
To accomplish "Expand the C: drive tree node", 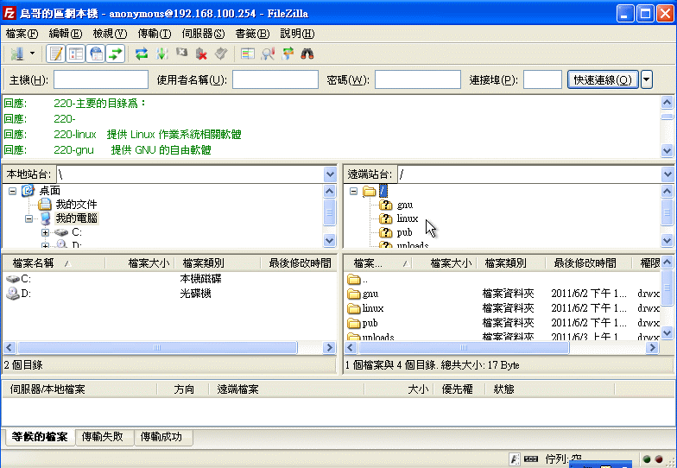I will (x=45, y=232).
